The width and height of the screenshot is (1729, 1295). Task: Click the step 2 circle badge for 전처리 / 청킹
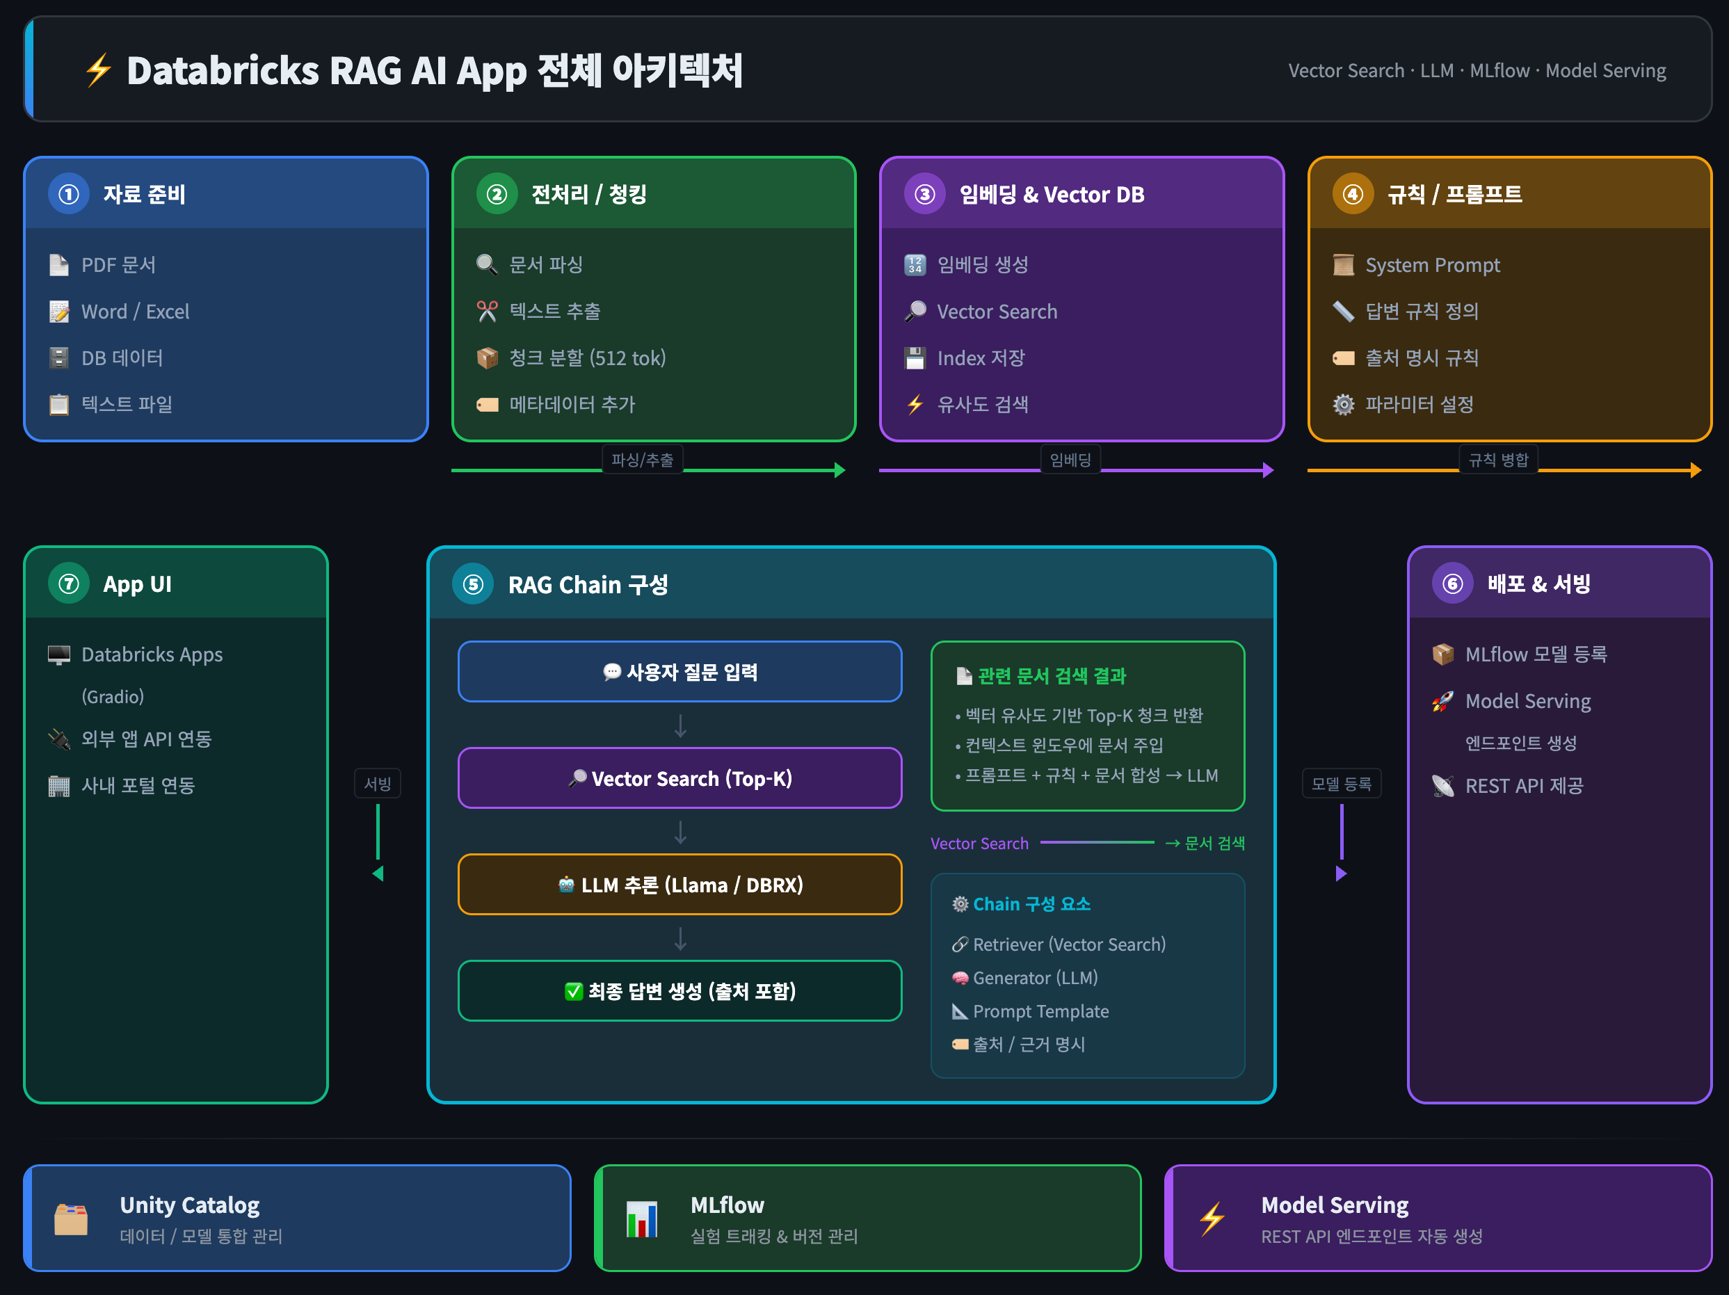(497, 194)
